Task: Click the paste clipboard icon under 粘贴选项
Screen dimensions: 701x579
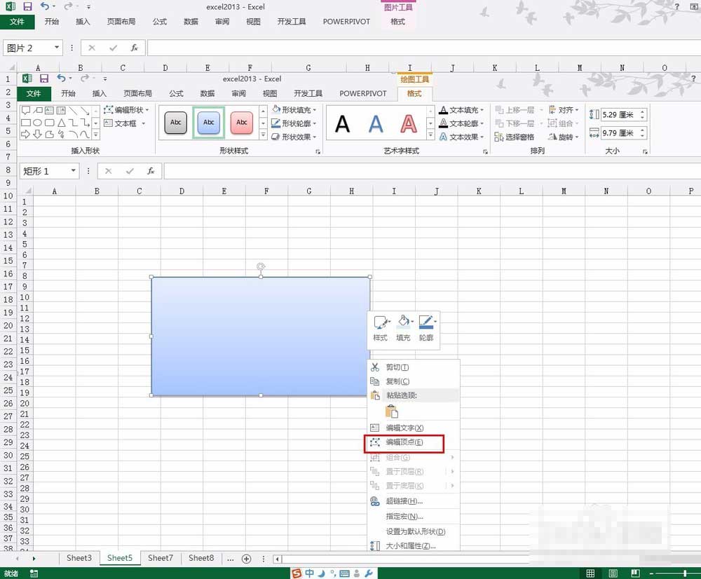Action: click(x=391, y=411)
